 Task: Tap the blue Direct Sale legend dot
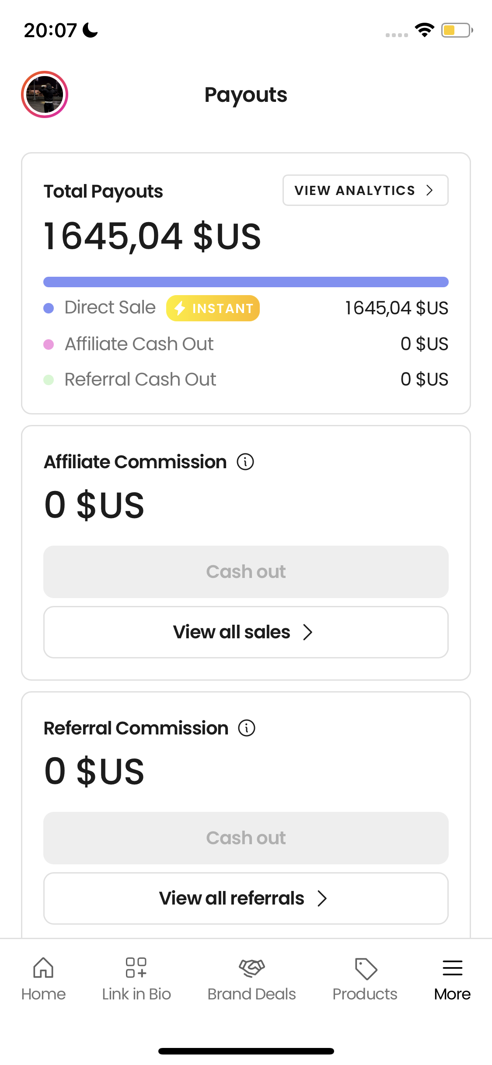click(49, 308)
